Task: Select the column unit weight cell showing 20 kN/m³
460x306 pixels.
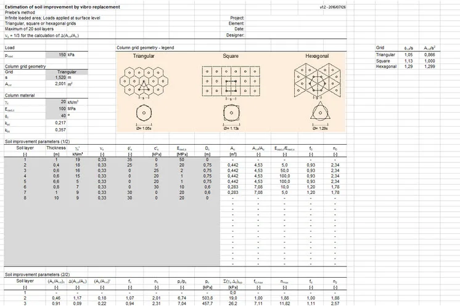Action: click(x=56, y=102)
